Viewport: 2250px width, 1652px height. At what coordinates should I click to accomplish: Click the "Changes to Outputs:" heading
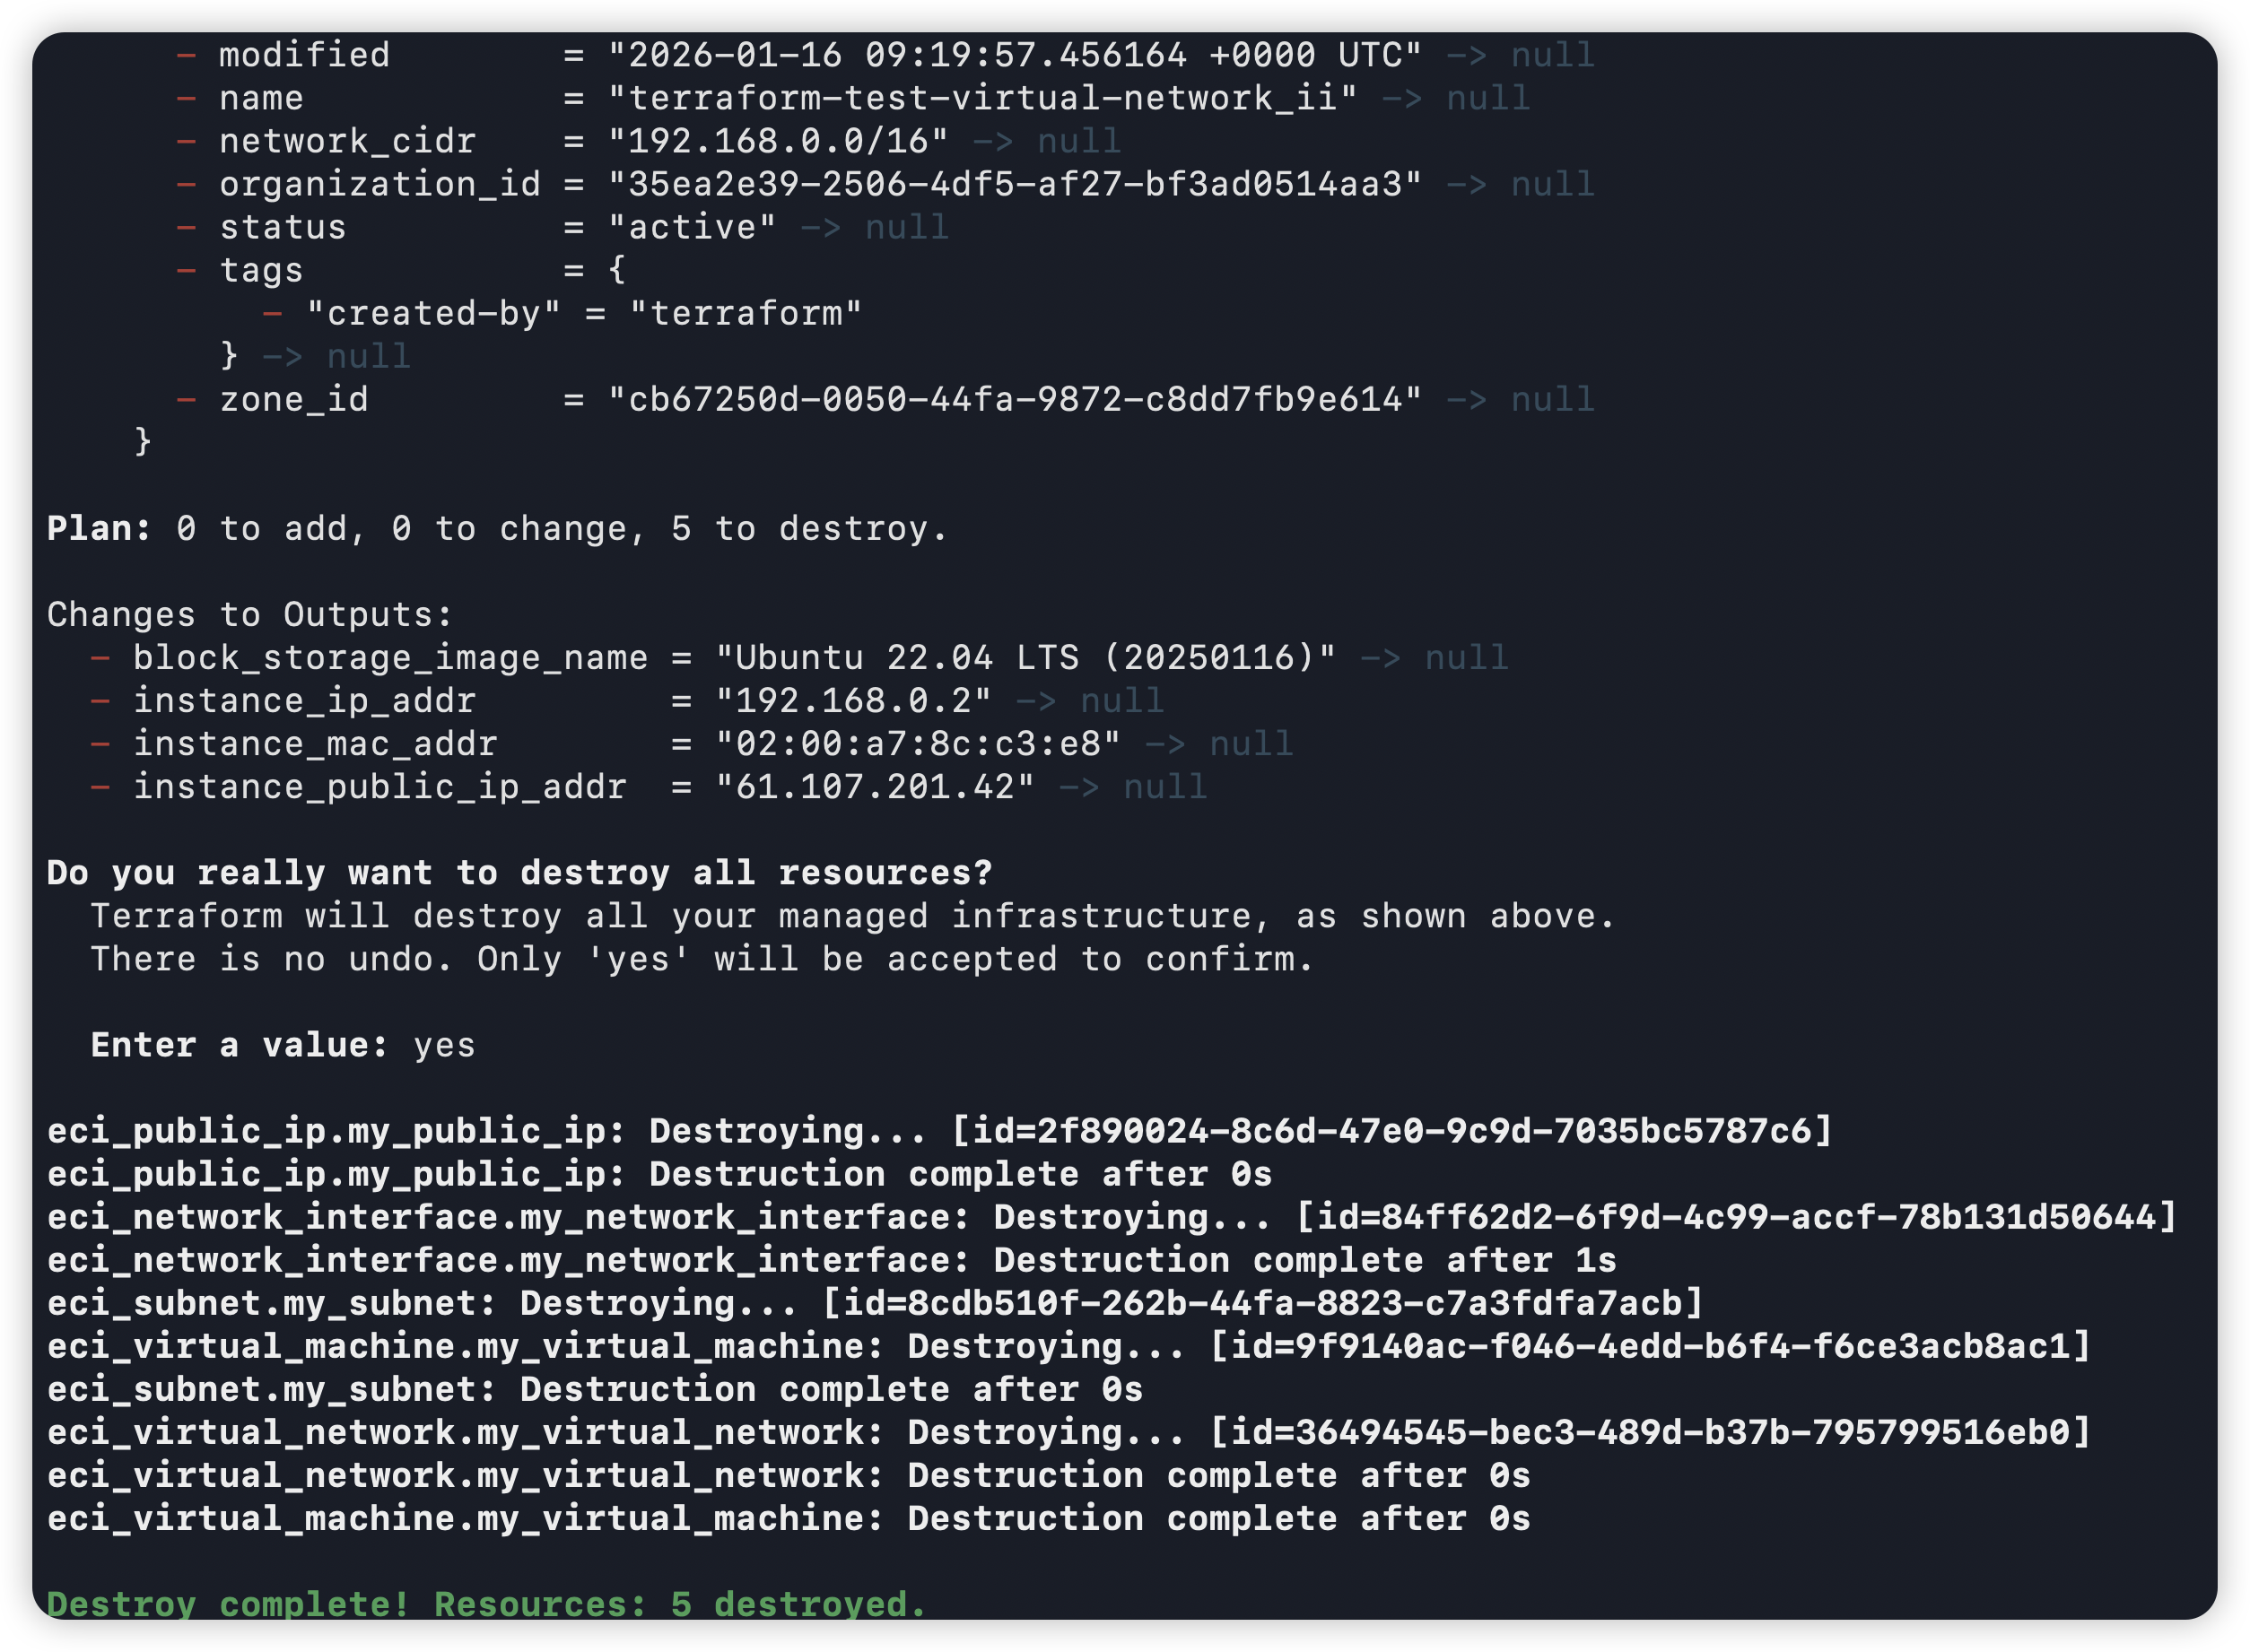click(x=250, y=614)
